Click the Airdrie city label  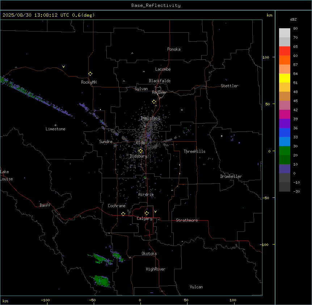click(x=146, y=195)
